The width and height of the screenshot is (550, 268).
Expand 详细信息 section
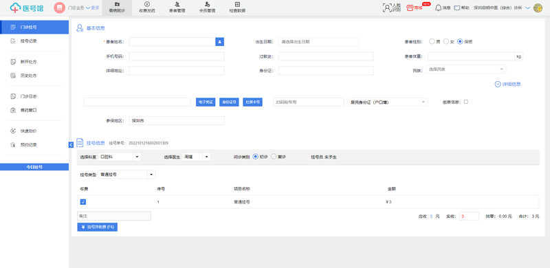coord(507,85)
